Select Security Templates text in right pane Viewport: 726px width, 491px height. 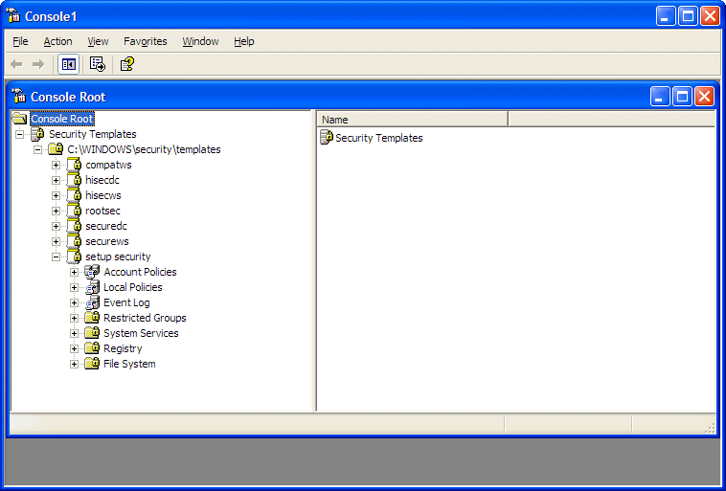[x=379, y=138]
